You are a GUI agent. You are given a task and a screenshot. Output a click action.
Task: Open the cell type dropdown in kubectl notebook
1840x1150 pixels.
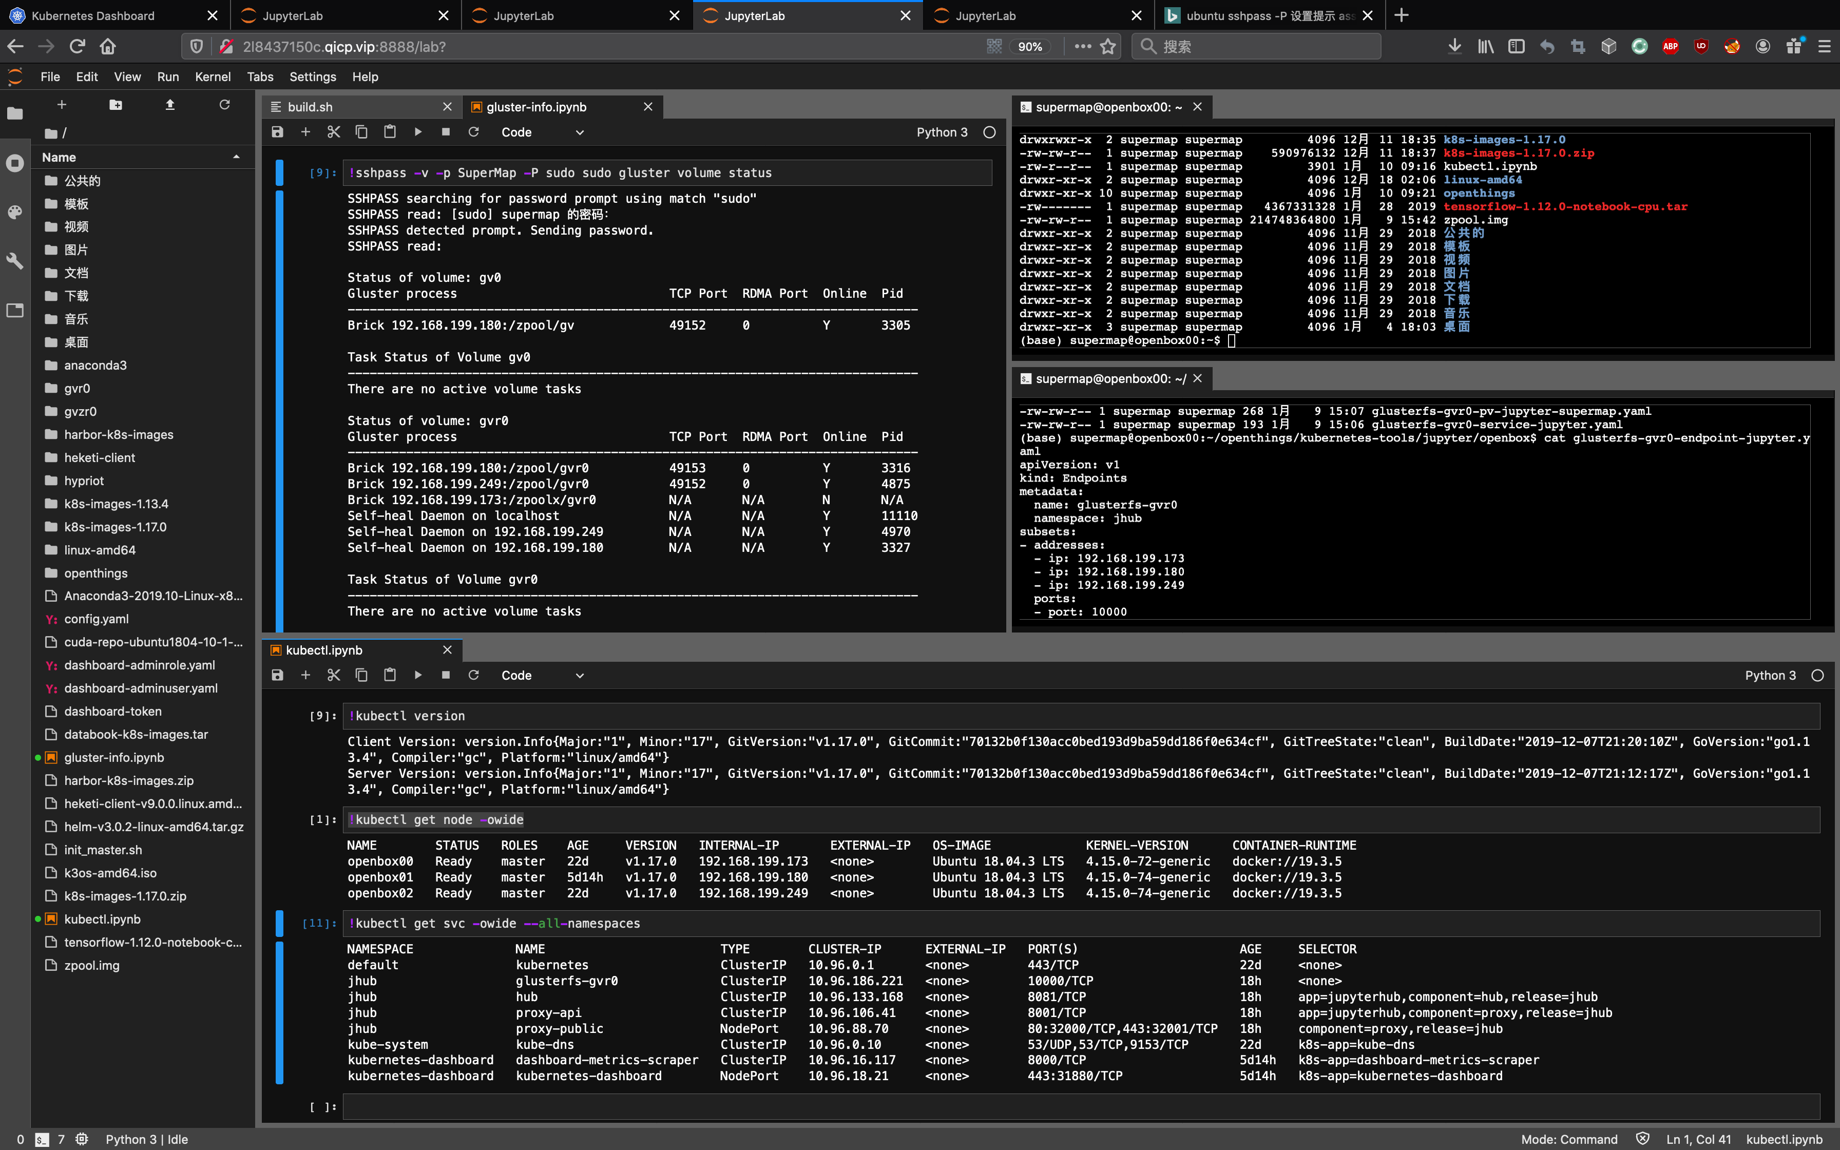click(542, 676)
